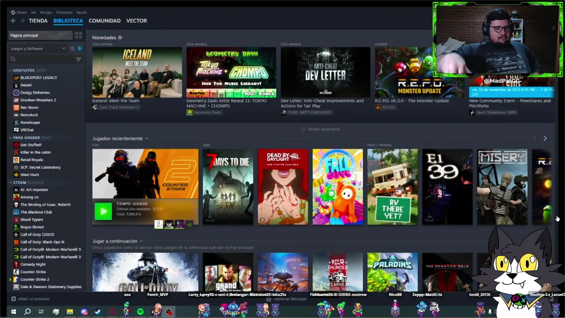Open Dead by Daylight cover
Screen dimensions: 565x318
283,187
